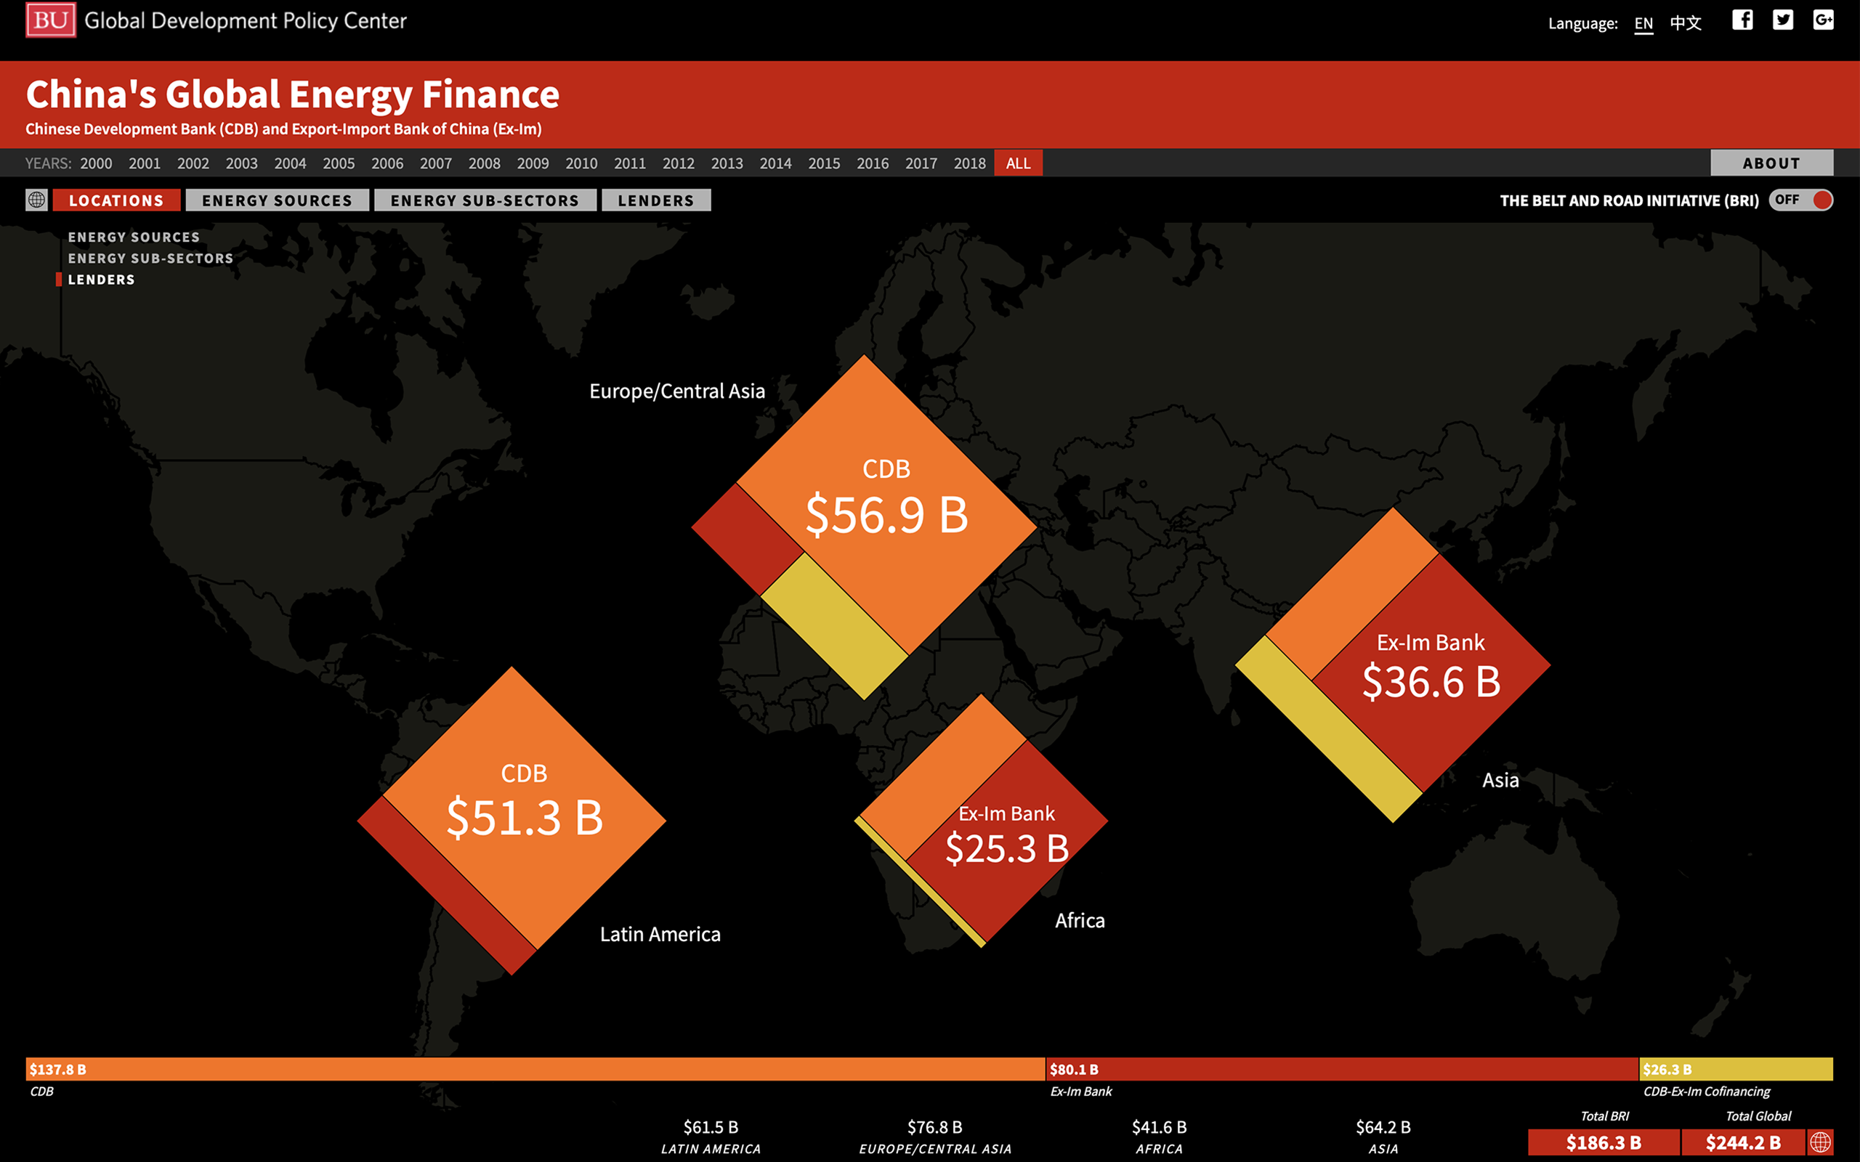Select year 2014
This screenshot has height=1162, width=1860.
775,163
